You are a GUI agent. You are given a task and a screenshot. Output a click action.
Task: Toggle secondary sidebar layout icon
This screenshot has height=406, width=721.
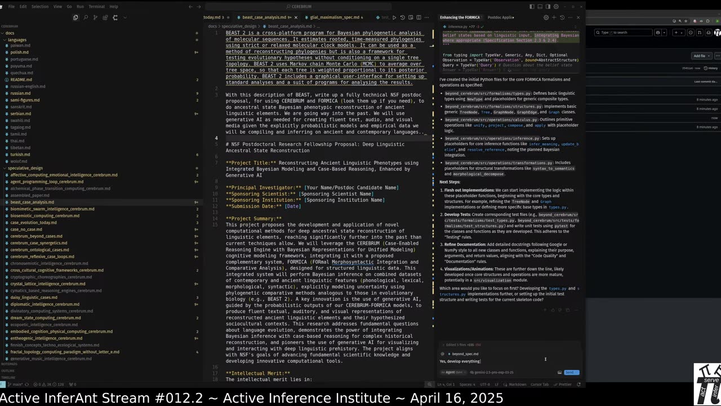coord(548,7)
